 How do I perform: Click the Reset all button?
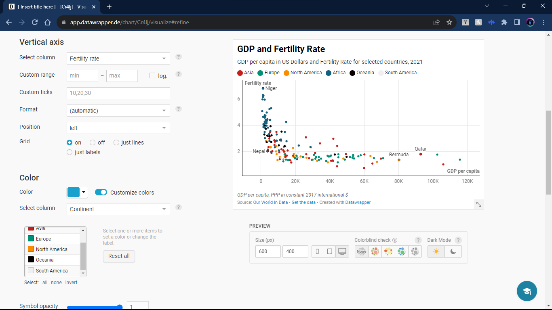[x=119, y=256]
